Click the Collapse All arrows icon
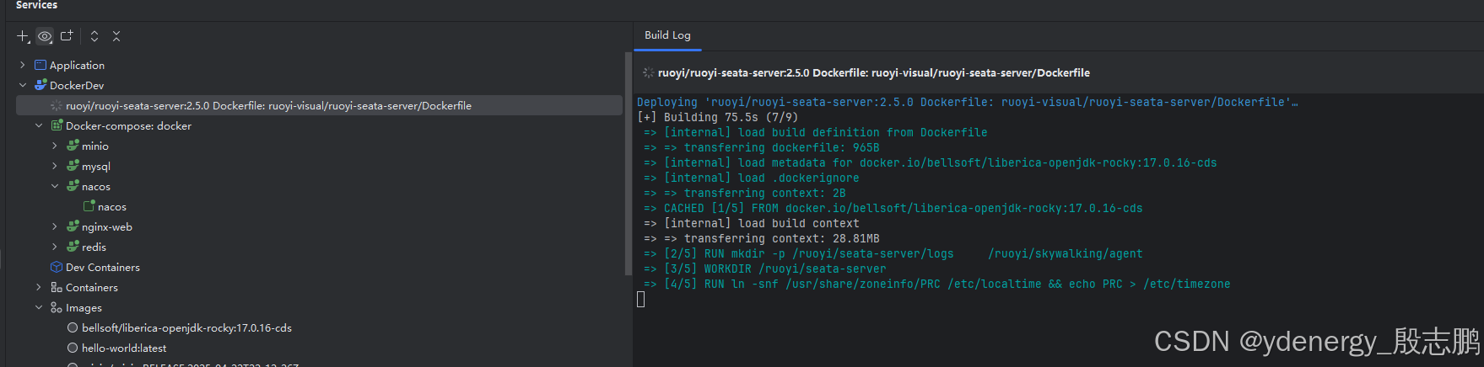 116,36
